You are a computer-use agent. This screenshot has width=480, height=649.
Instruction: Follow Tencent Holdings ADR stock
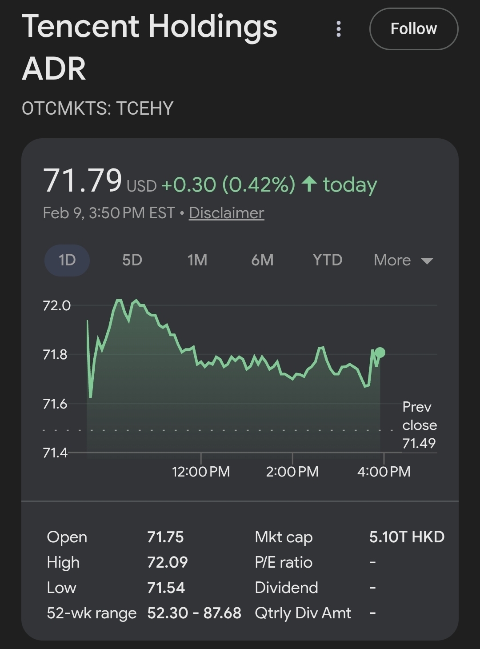[x=413, y=29]
